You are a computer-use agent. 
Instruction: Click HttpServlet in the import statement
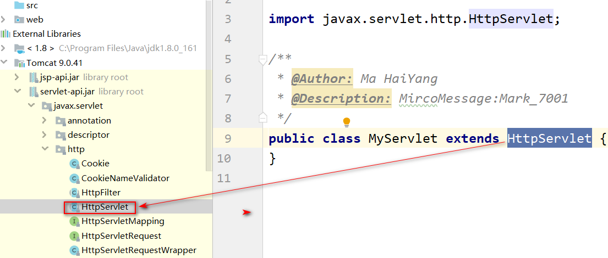click(511, 19)
